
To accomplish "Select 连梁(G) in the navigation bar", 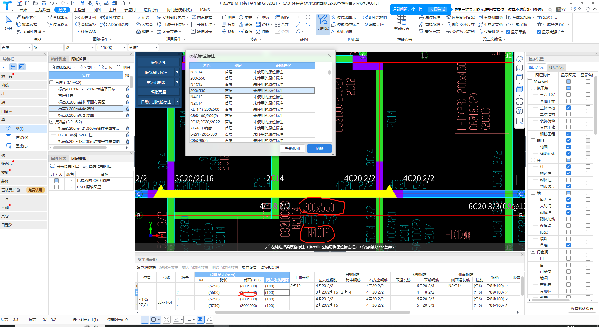I will coord(22,137).
